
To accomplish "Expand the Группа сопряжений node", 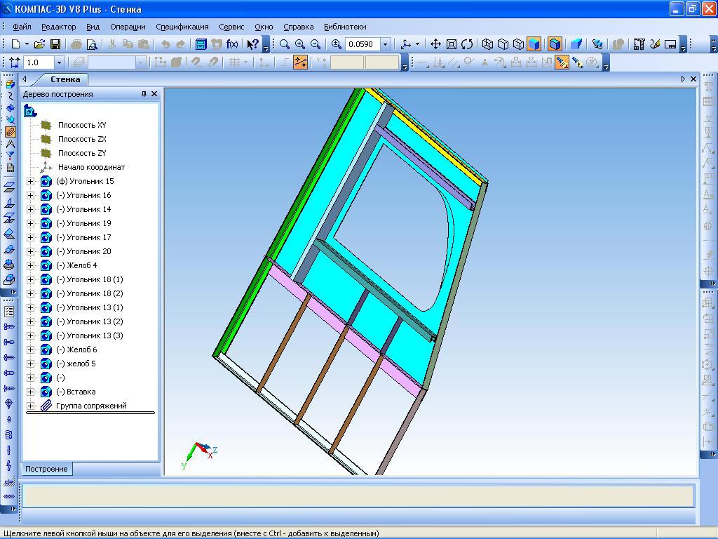I will 31,406.
